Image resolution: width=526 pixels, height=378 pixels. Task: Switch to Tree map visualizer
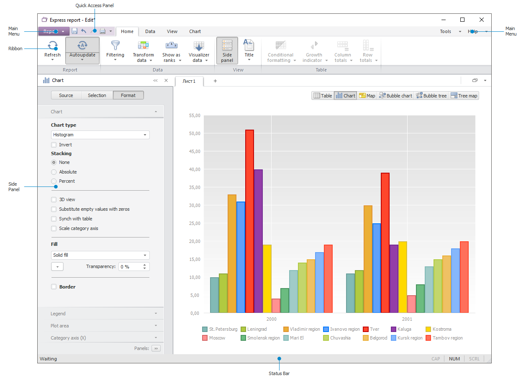click(464, 96)
